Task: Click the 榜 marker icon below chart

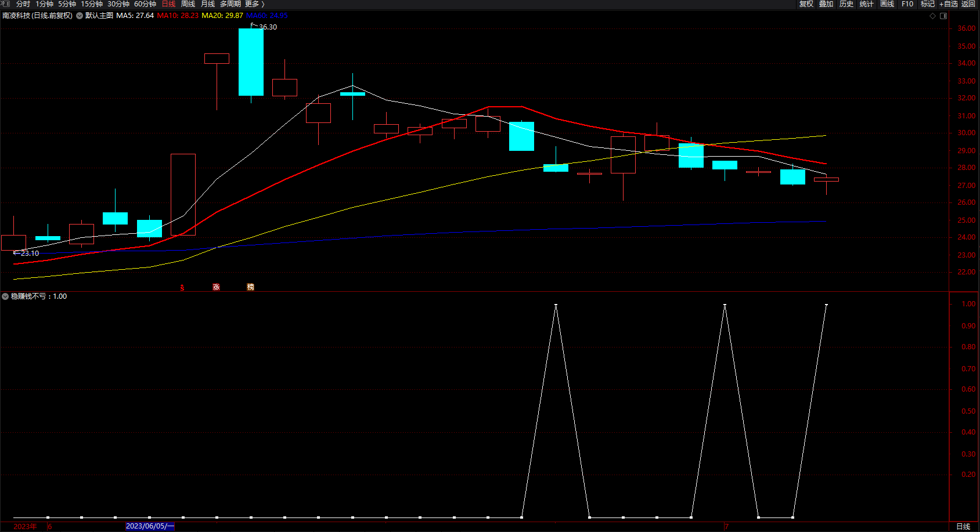Action: 250,287
